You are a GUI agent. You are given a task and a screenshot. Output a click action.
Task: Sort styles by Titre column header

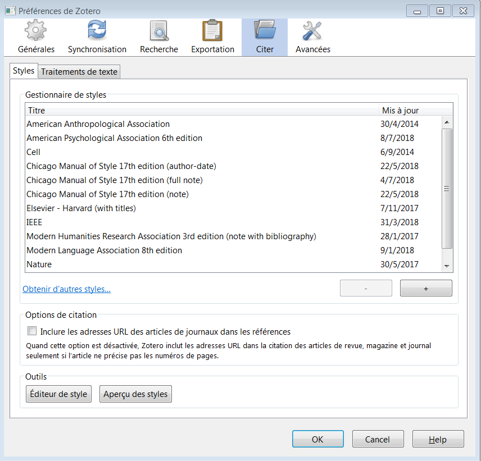pos(202,110)
